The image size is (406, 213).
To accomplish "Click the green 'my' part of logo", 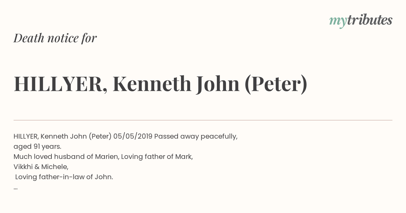I will tap(338, 22).
